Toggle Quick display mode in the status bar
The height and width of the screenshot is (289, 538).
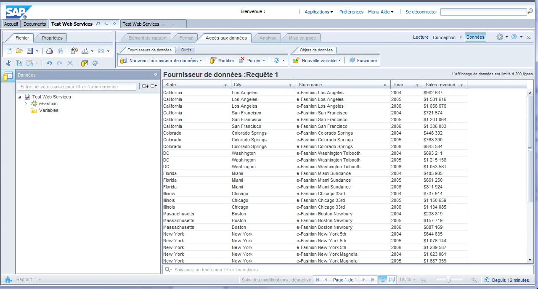(x=383, y=279)
